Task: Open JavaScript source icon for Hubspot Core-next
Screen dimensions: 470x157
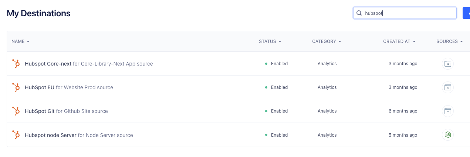Action: click(x=448, y=64)
